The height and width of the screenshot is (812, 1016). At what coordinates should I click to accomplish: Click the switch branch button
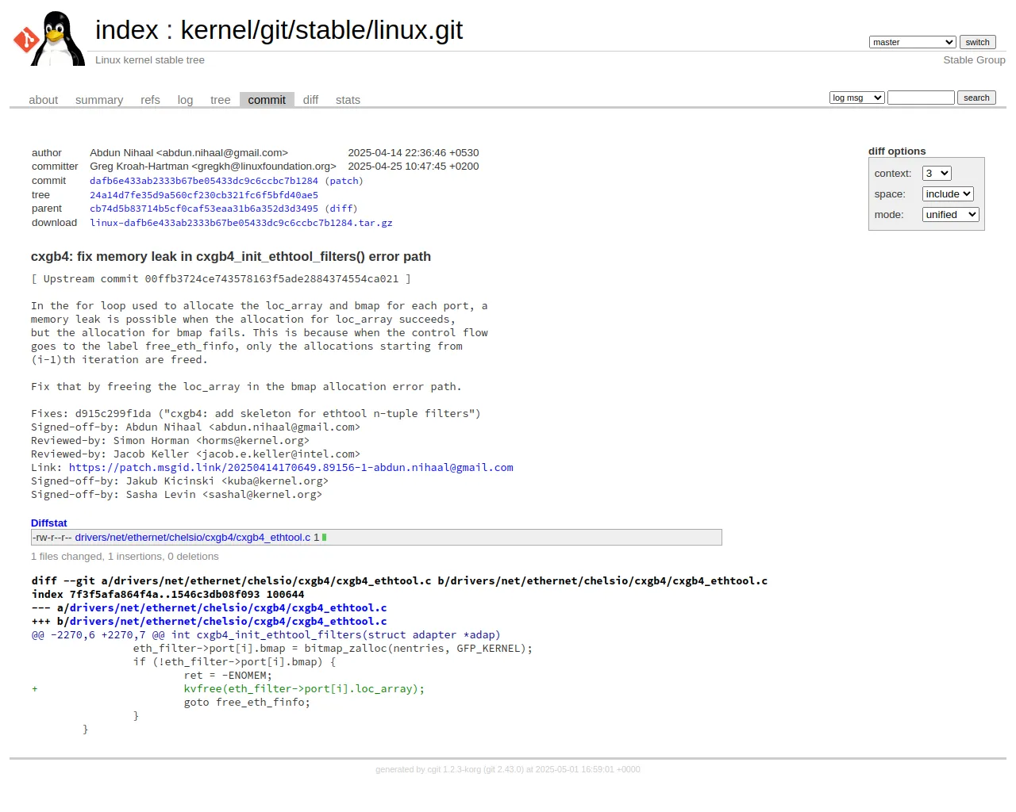coord(977,42)
